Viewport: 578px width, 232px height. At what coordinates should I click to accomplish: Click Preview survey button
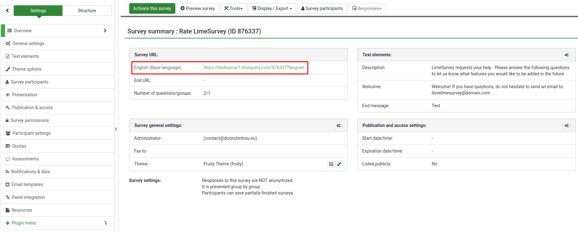(x=198, y=8)
